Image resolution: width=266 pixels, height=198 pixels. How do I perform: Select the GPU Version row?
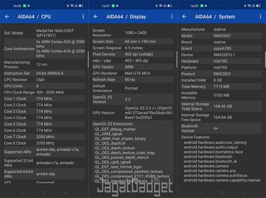[x=133, y=113]
